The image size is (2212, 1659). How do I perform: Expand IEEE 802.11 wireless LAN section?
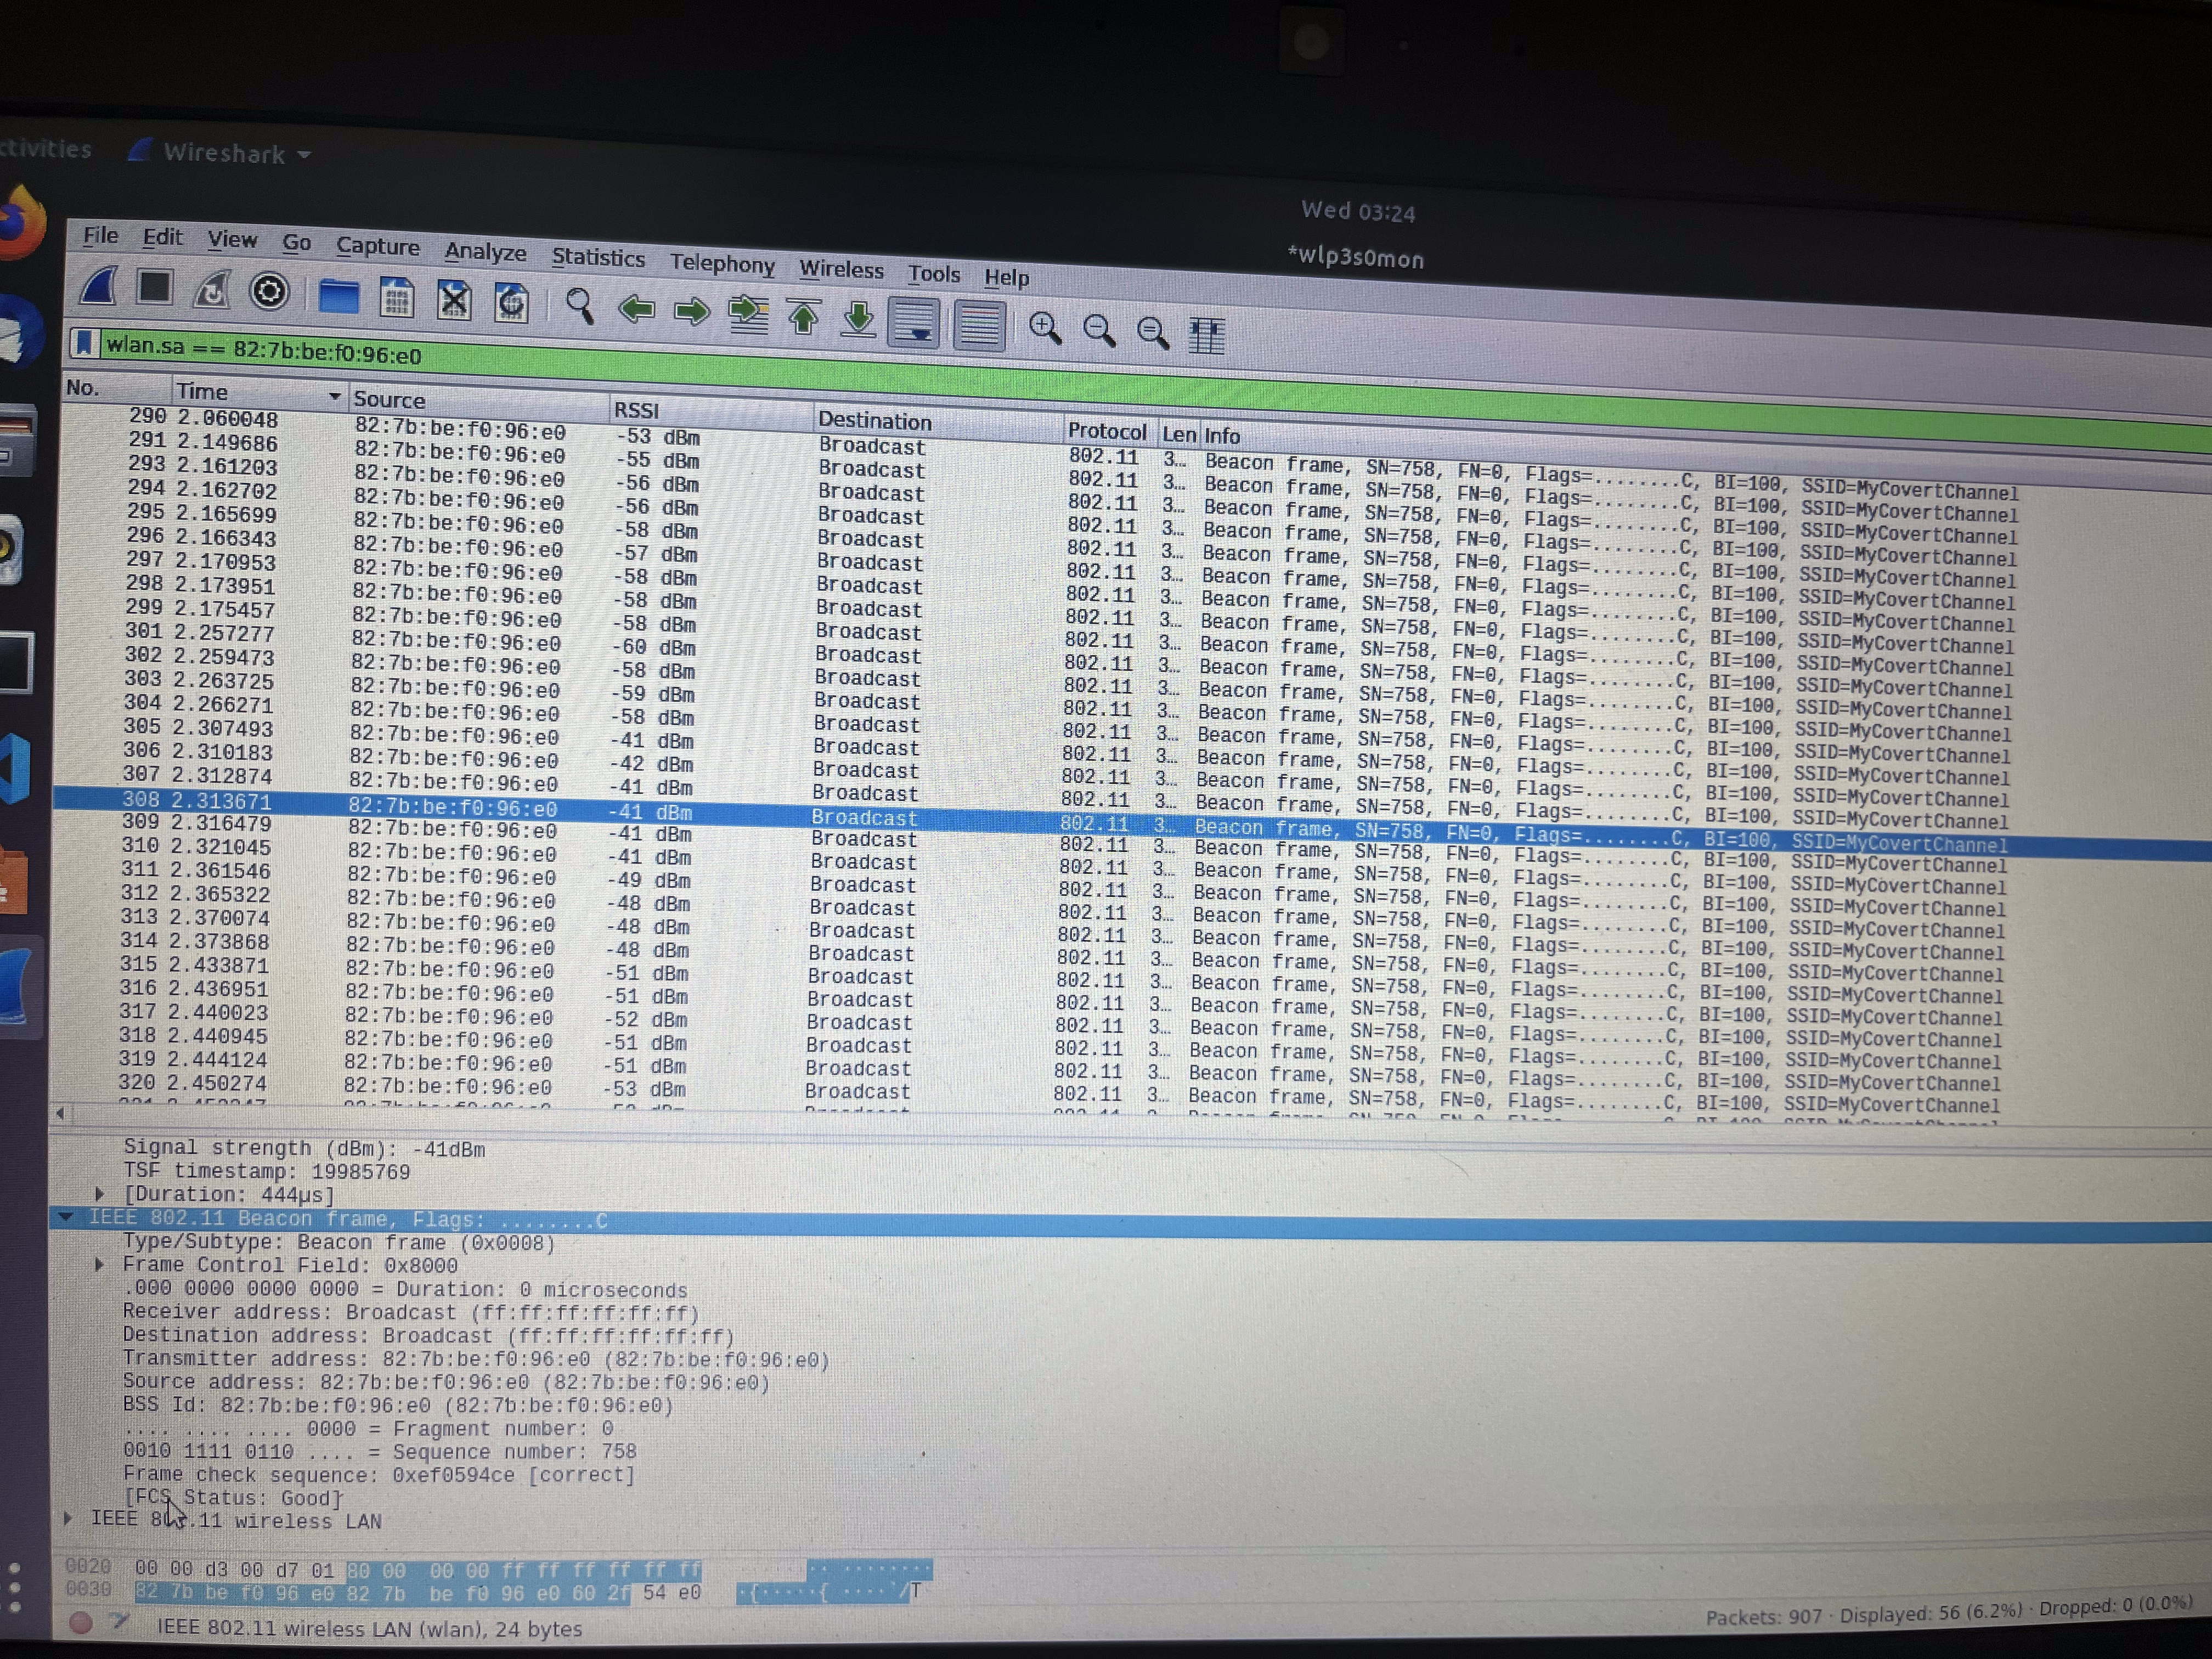[x=68, y=1518]
